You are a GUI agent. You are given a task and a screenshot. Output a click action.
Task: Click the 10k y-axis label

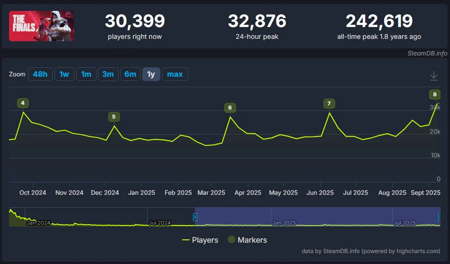[436, 155]
